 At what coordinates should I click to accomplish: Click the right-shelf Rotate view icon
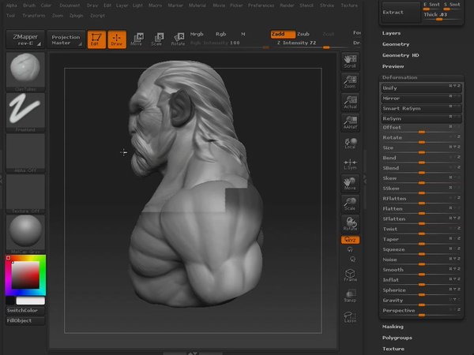(x=350, y=223)
